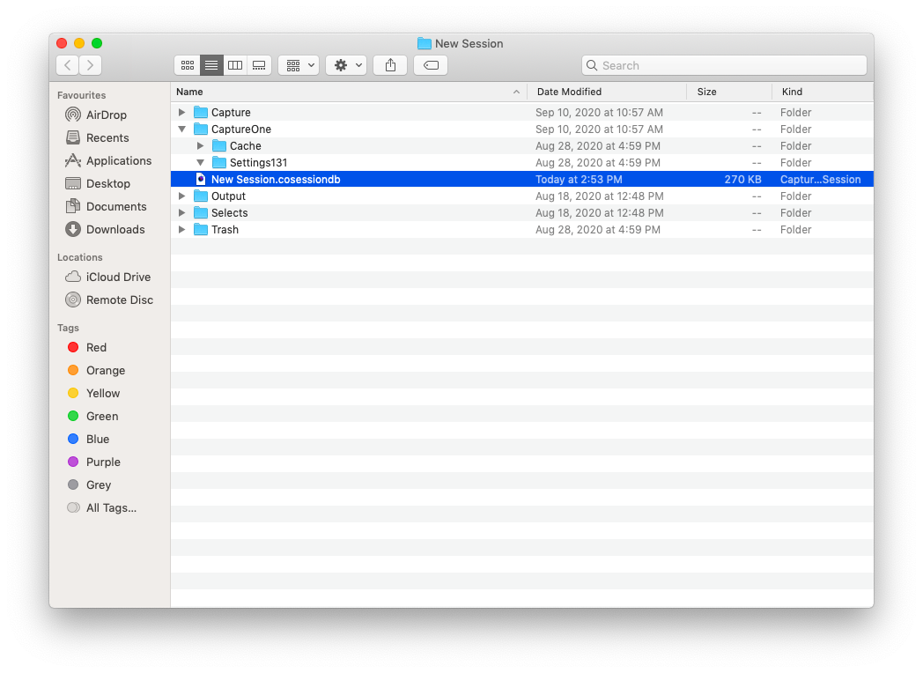Select the Settings131 folder icon
Viewport: 923px width, 673px height.
point(219,162)
